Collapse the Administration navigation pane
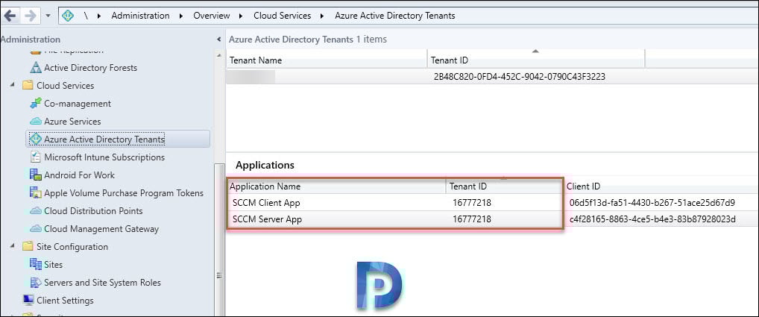The height and width of the screenshot is (317, 759). click(x=218, y=40)
